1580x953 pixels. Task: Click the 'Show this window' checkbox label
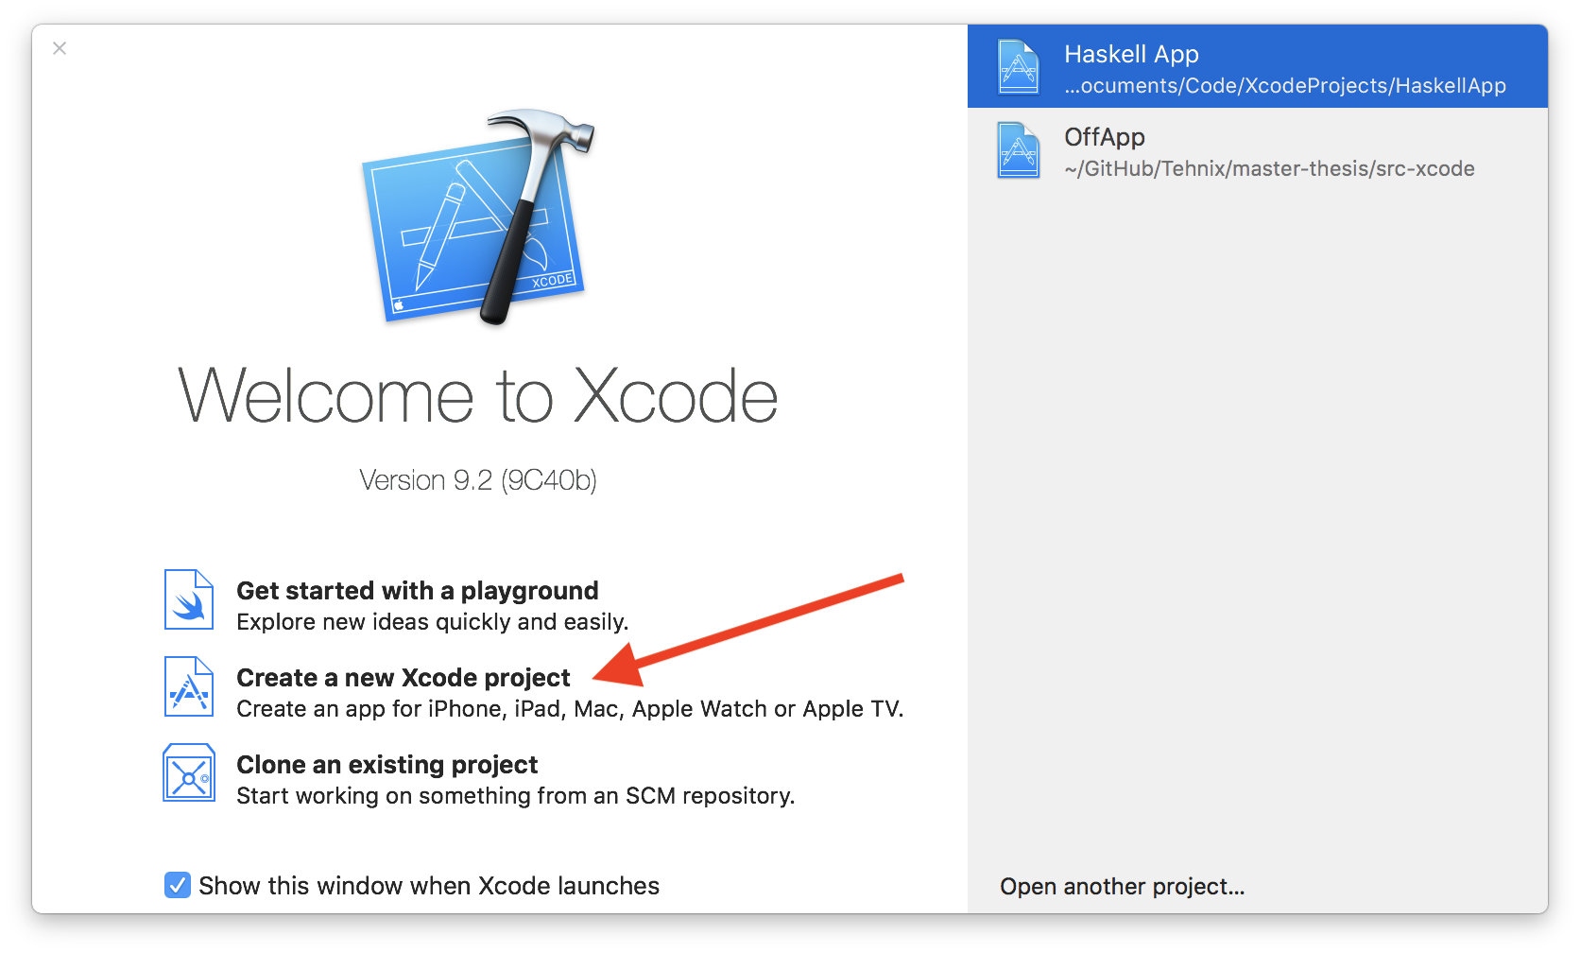tap(429, 886)
